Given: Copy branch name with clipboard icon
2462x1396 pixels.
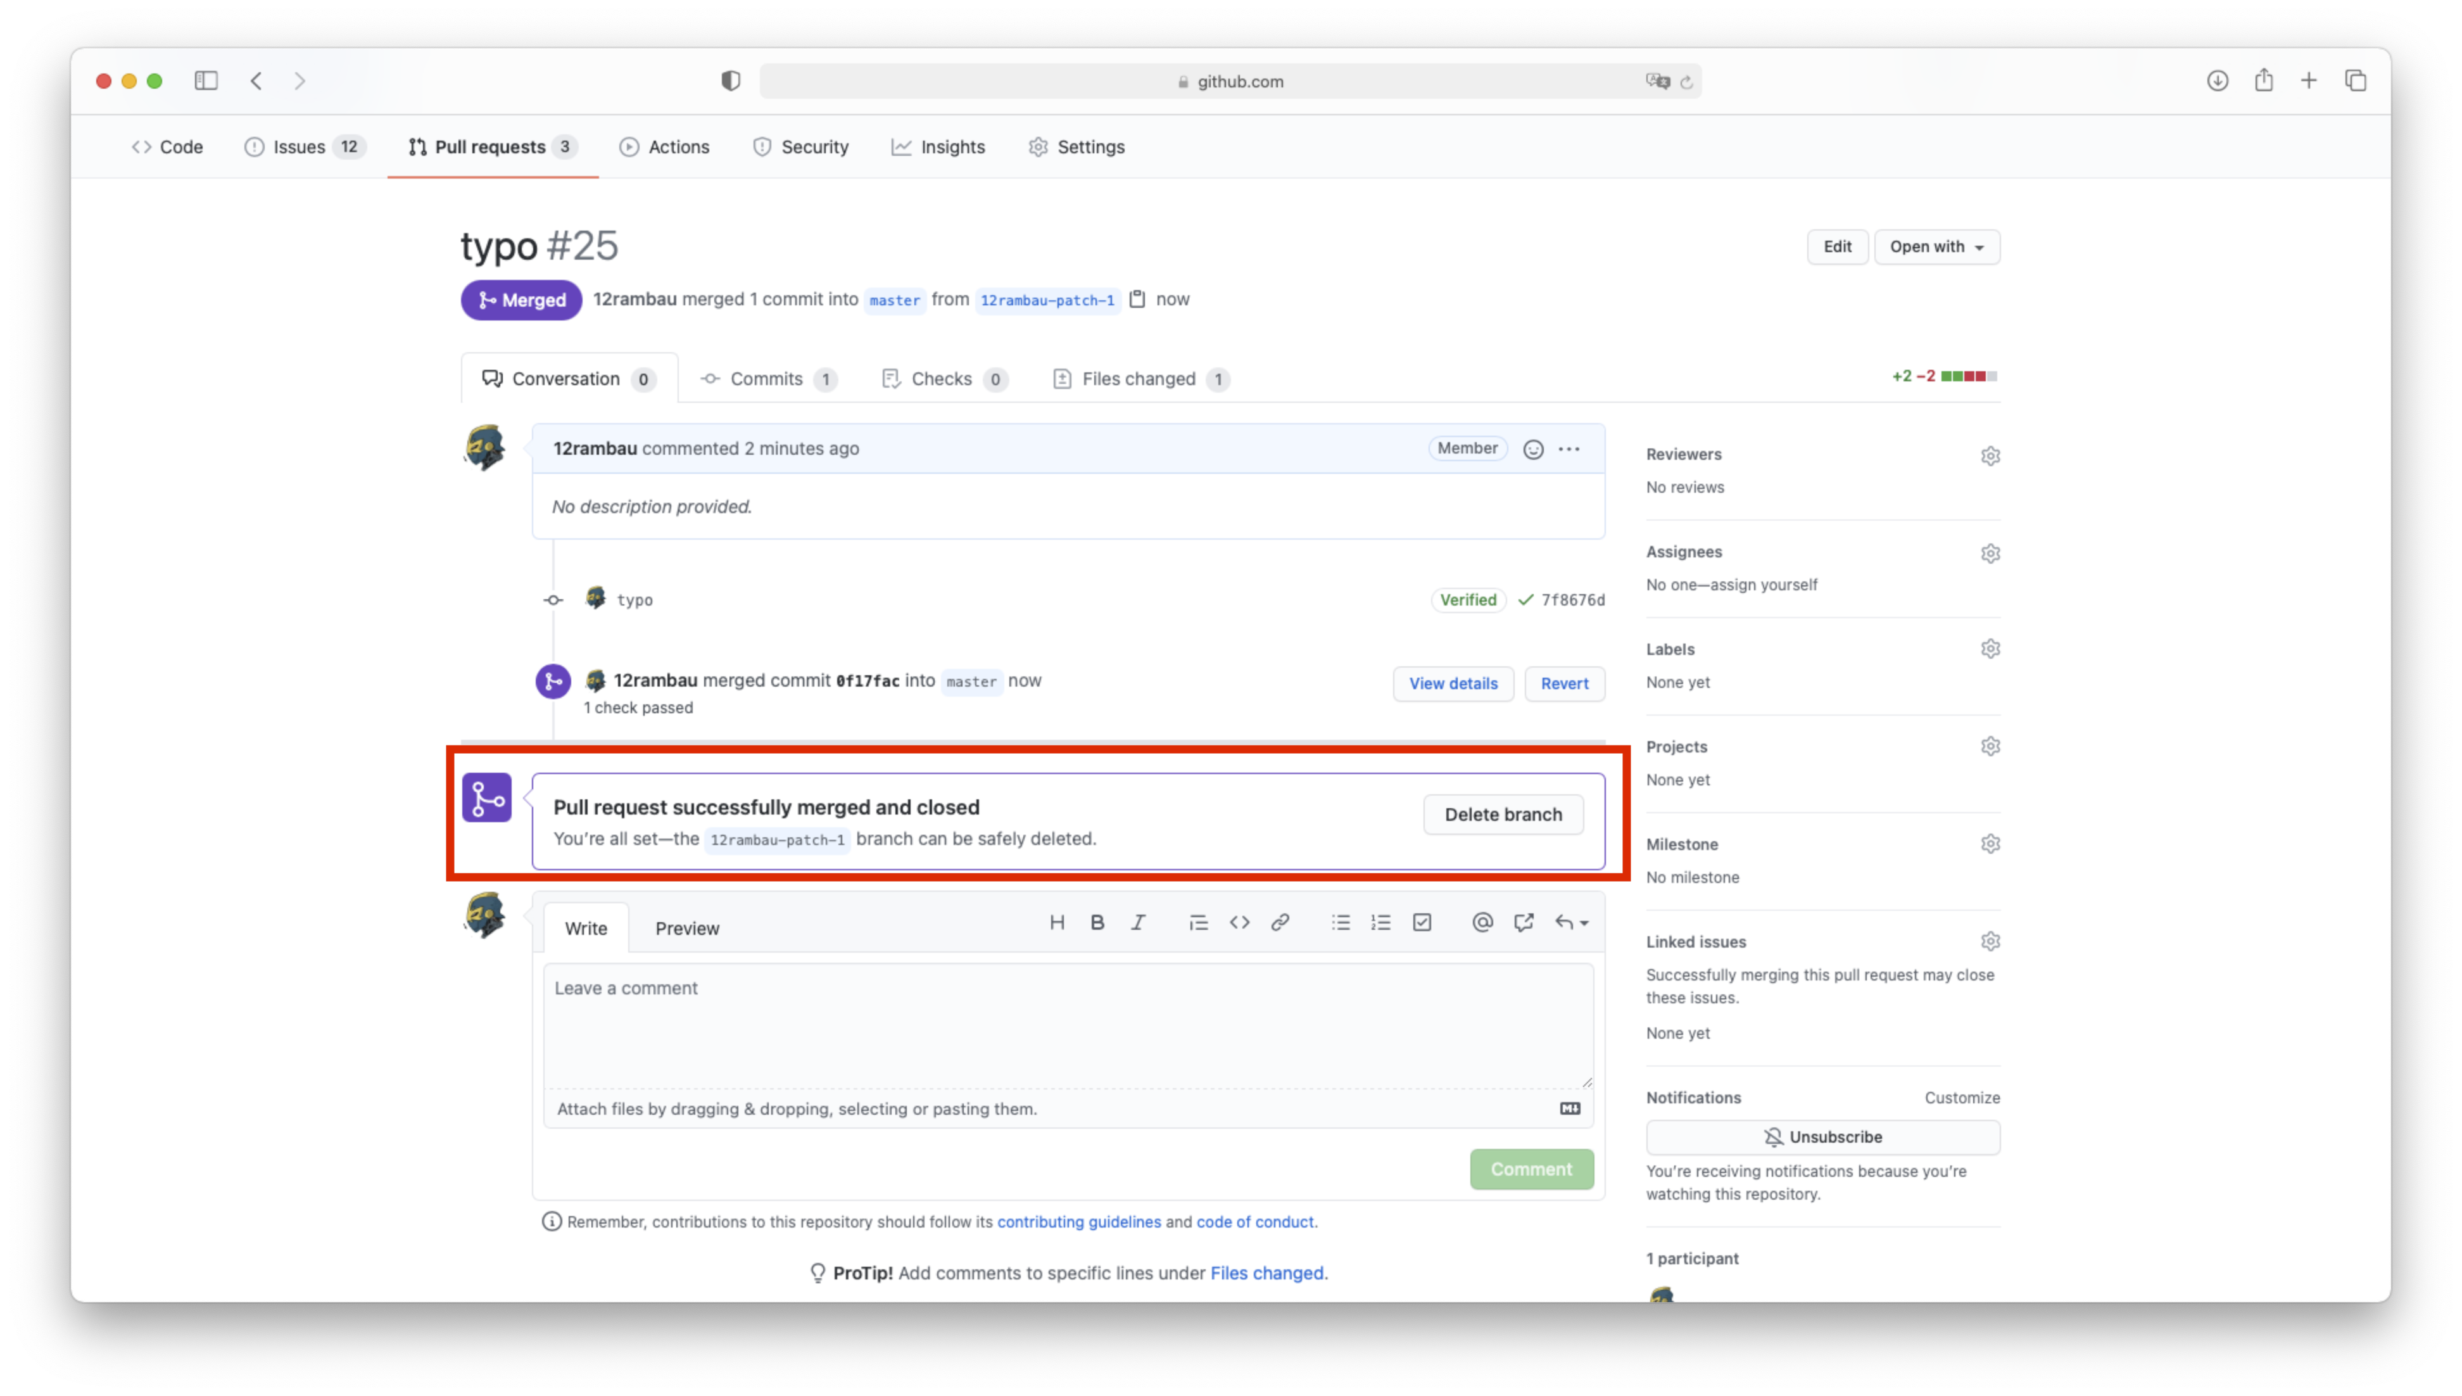Looking at the screenshot, I should pyautogui.click(x=1137, y=299).
